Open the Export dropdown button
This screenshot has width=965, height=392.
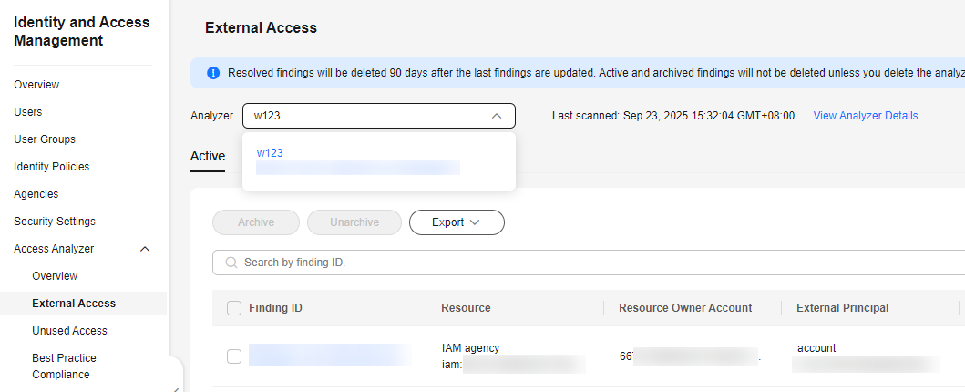click(456, 222)
